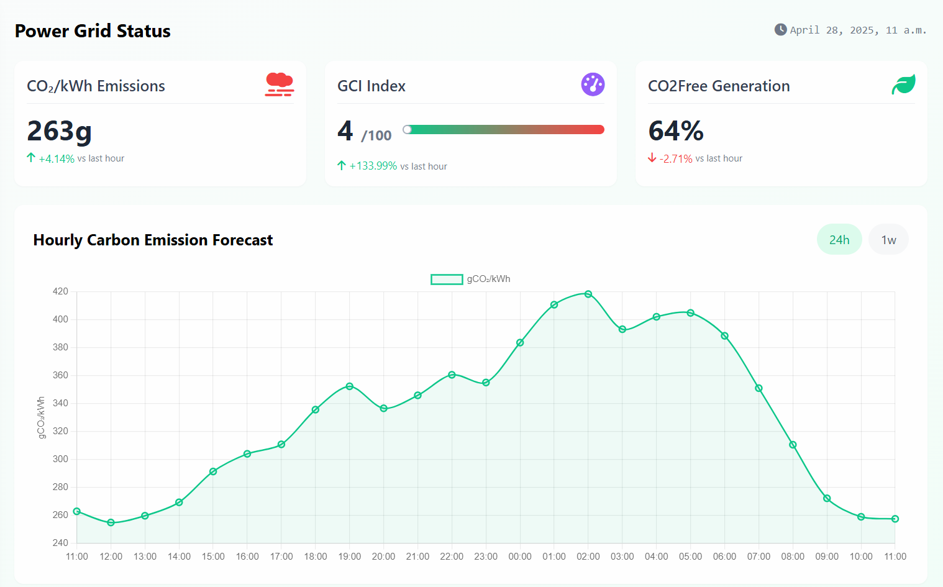This screenshot has height=587, width=943.
Task: Click the green up arrow next to +133.99%
Action: coord(342,165)
